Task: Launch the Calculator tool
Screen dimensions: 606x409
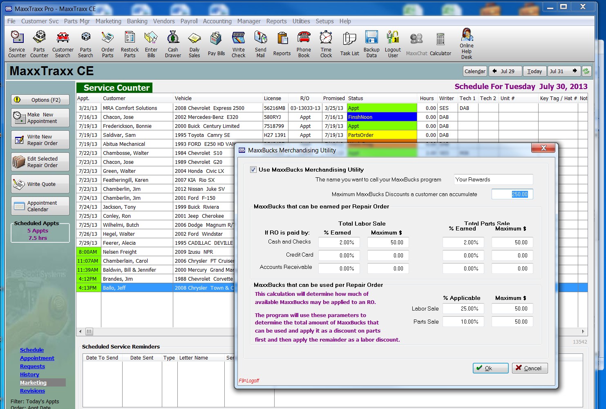Action: pyautogui.click(x=441, y=44)
